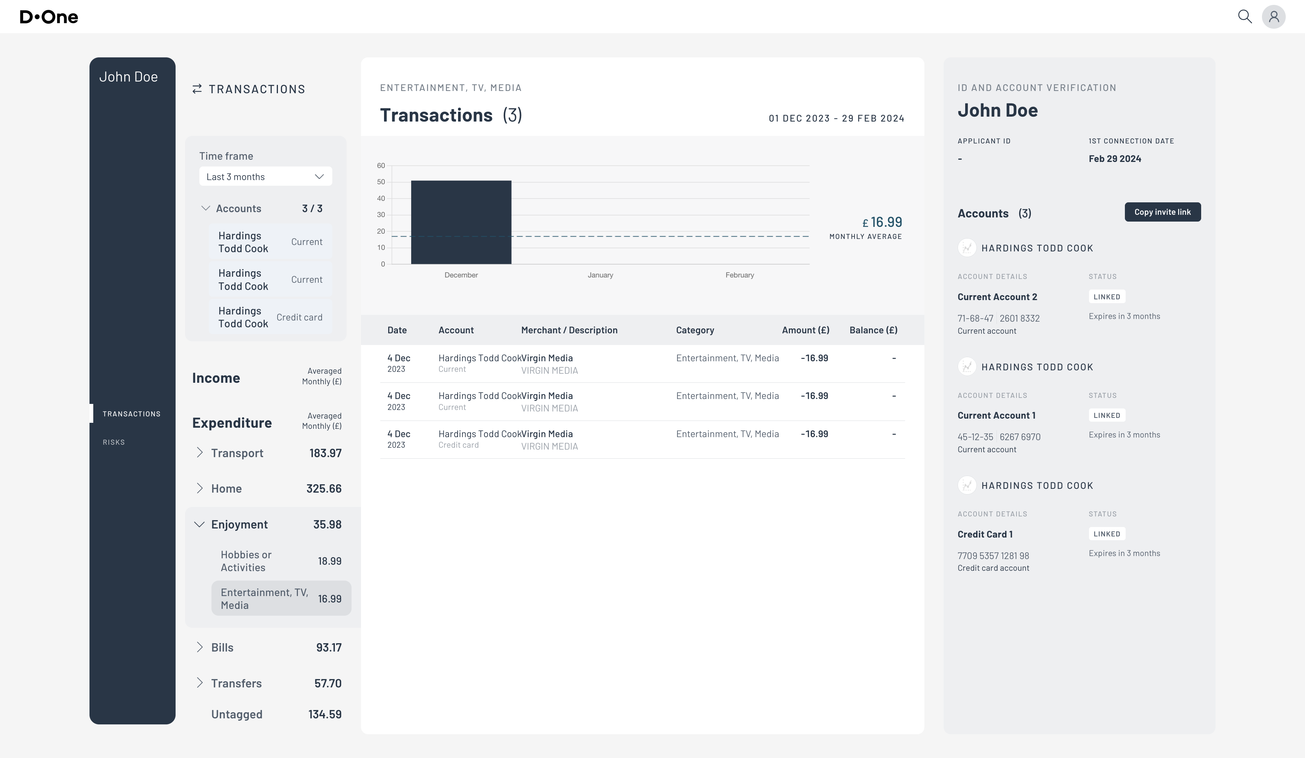The image size is (1305, 758).
Task: Open the user profile avatar icon
Action: pyautogui.click(x=1273, y=17)
